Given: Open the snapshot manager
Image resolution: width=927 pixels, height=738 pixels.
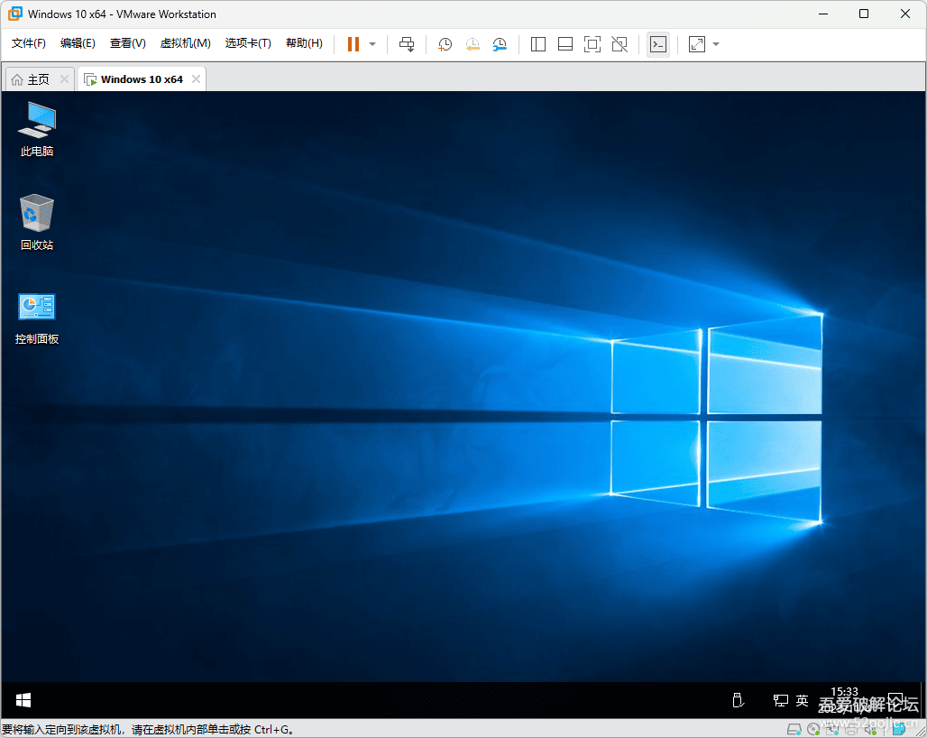Looking at the screenshot, I should [500, 44].
